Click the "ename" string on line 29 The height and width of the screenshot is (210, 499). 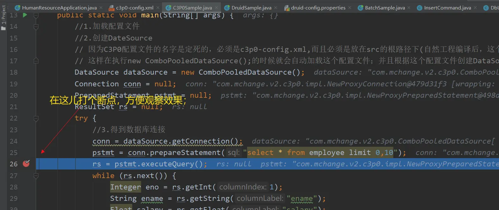click(302, 199)
